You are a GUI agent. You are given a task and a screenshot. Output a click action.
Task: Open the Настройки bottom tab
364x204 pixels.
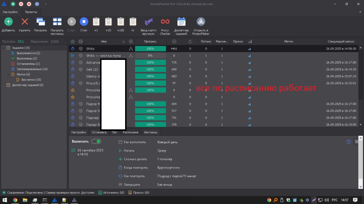pos(79,133)
